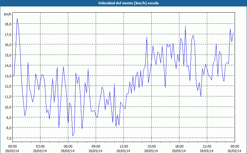Click the '03:00' time label
The width and height of the screenshot is (247, 154).
click(40, 147)
